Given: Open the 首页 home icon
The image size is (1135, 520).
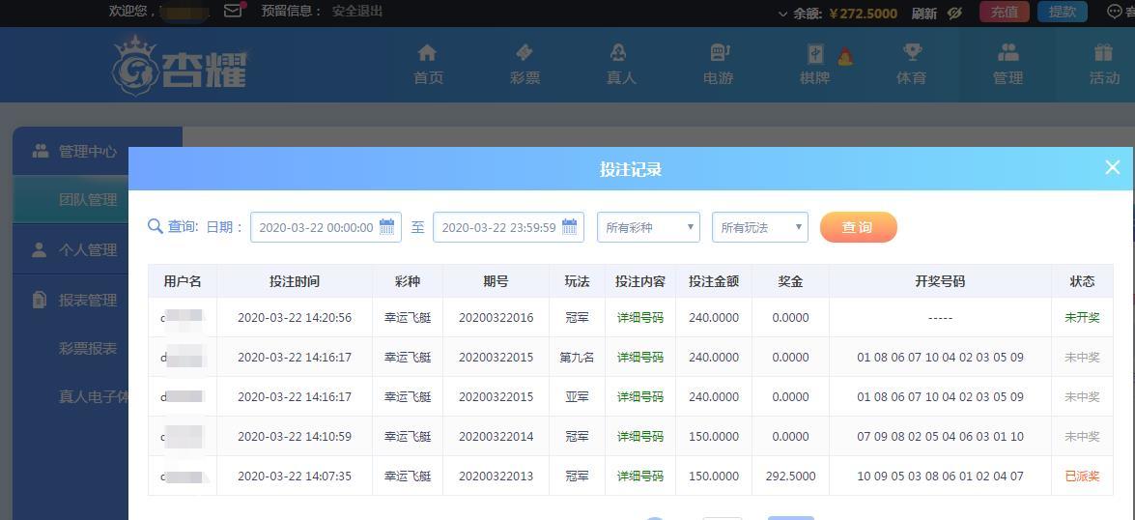Looking at the screenshot, I should [x=427, y=53].
